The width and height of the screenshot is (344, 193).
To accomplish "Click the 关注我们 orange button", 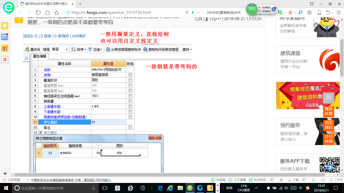I will pyautogui.click(x=329, y=125).
